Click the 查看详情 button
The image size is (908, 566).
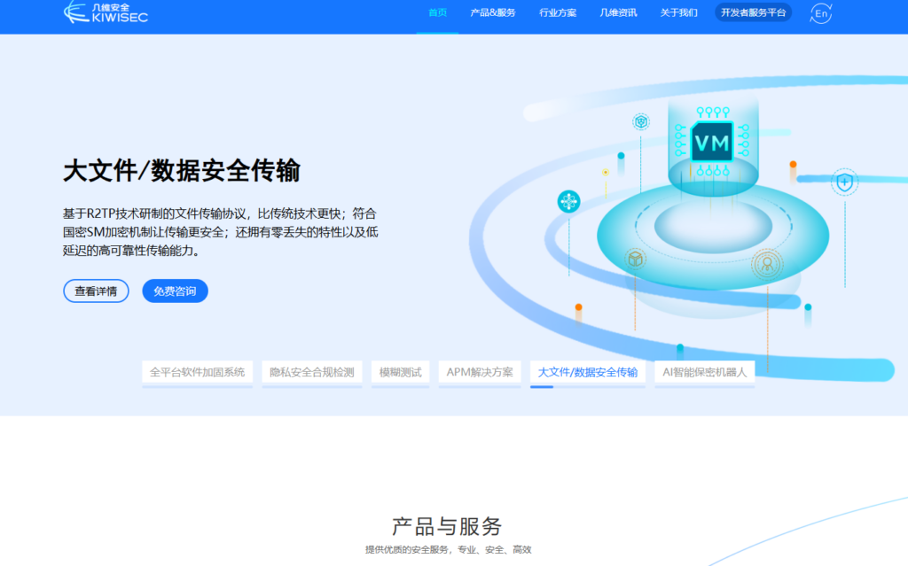coord(95,291)
